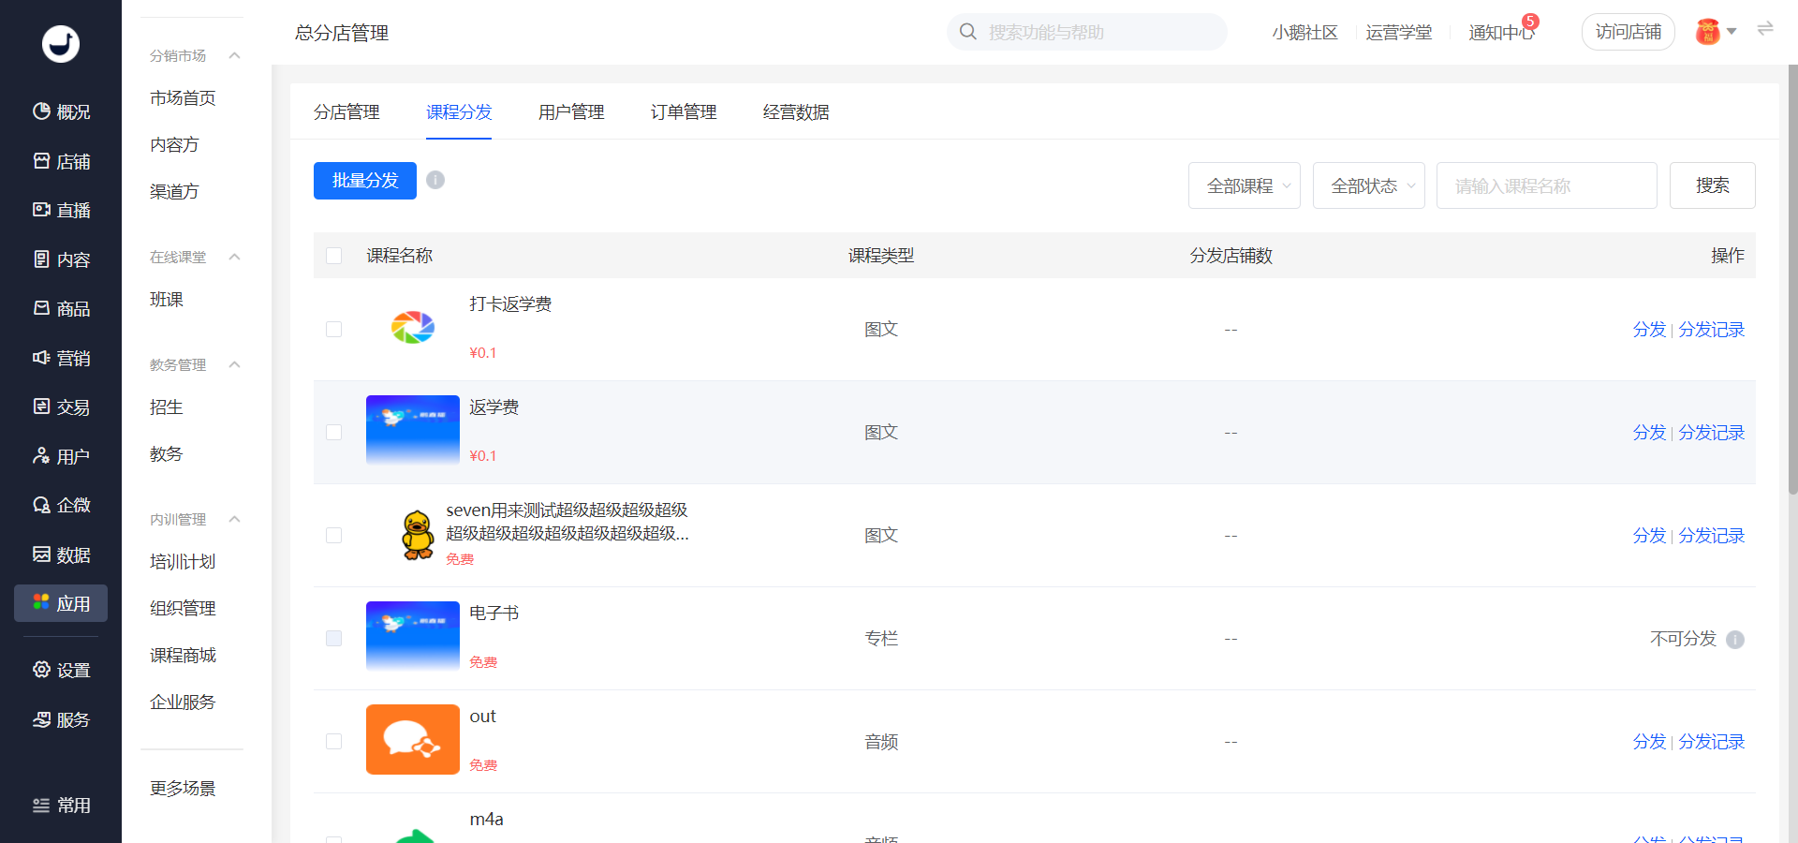Focus the 请输入课程名称 course name field
This screenshot has height=843, width=1798.
tap(1547, 185)
